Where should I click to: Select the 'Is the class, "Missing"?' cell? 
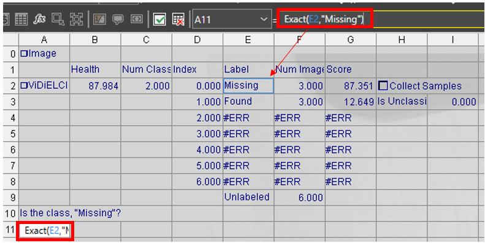pyautogui.click(x=70, y=213)
